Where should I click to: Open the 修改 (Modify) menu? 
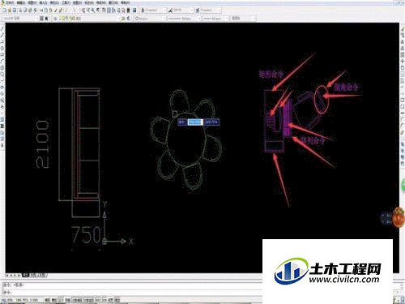tap(100, 2)
